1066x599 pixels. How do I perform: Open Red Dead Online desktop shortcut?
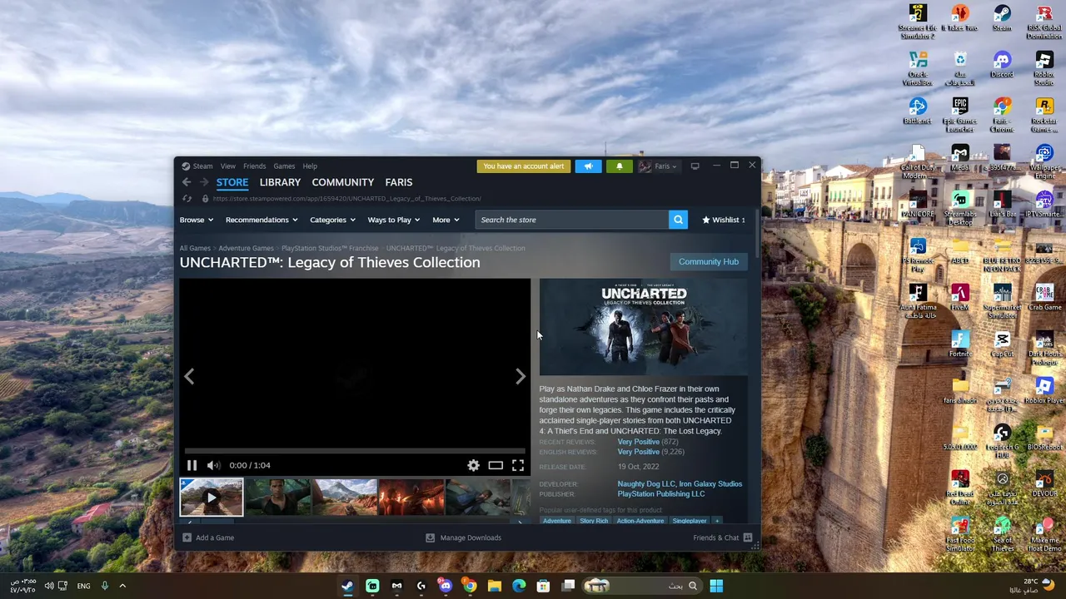959,488
